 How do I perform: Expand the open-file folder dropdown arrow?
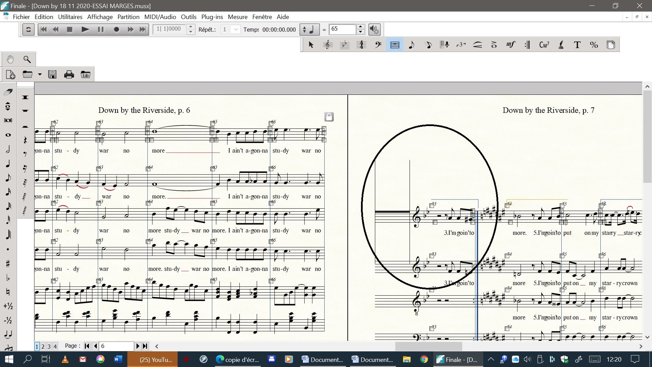click(40, 74)
